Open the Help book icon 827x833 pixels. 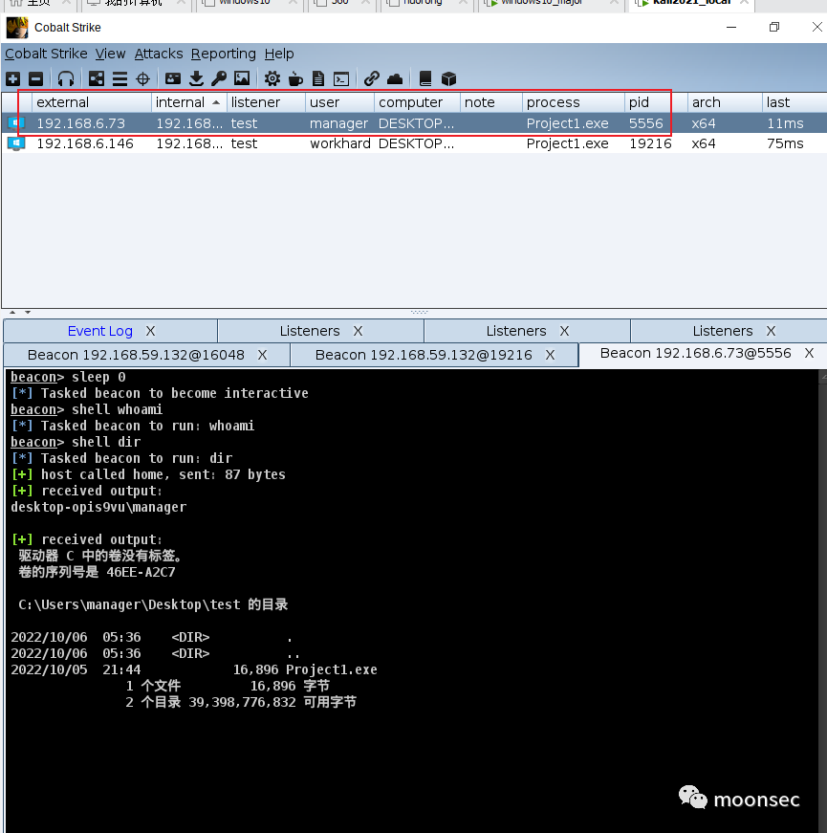(x=424, y=79)
